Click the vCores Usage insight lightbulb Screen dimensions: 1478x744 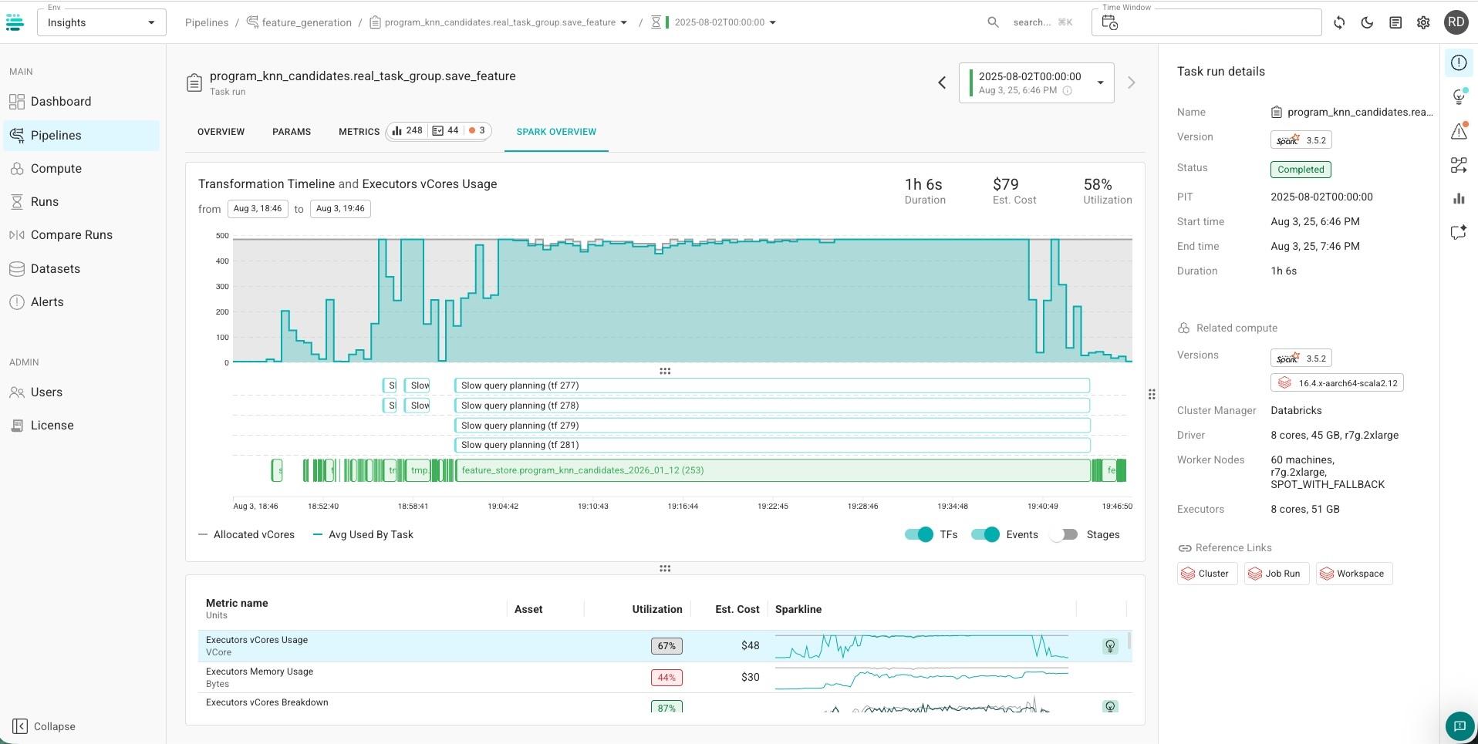tap(1110, 646)
